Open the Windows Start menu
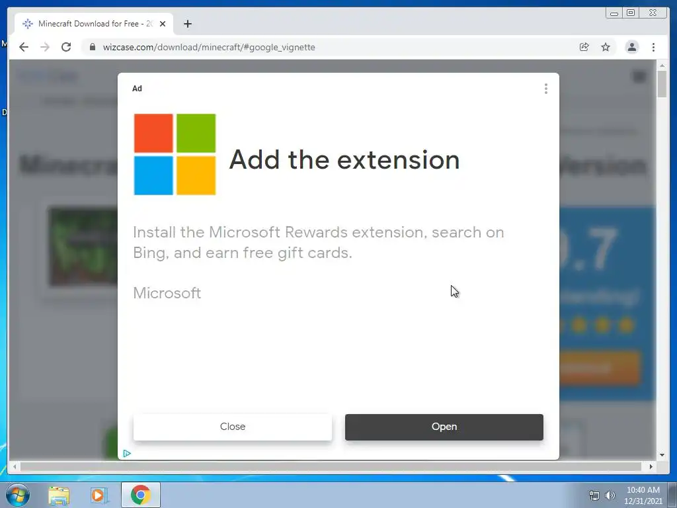Viewport: 677px width, 508px height. (x=18, y=495)
